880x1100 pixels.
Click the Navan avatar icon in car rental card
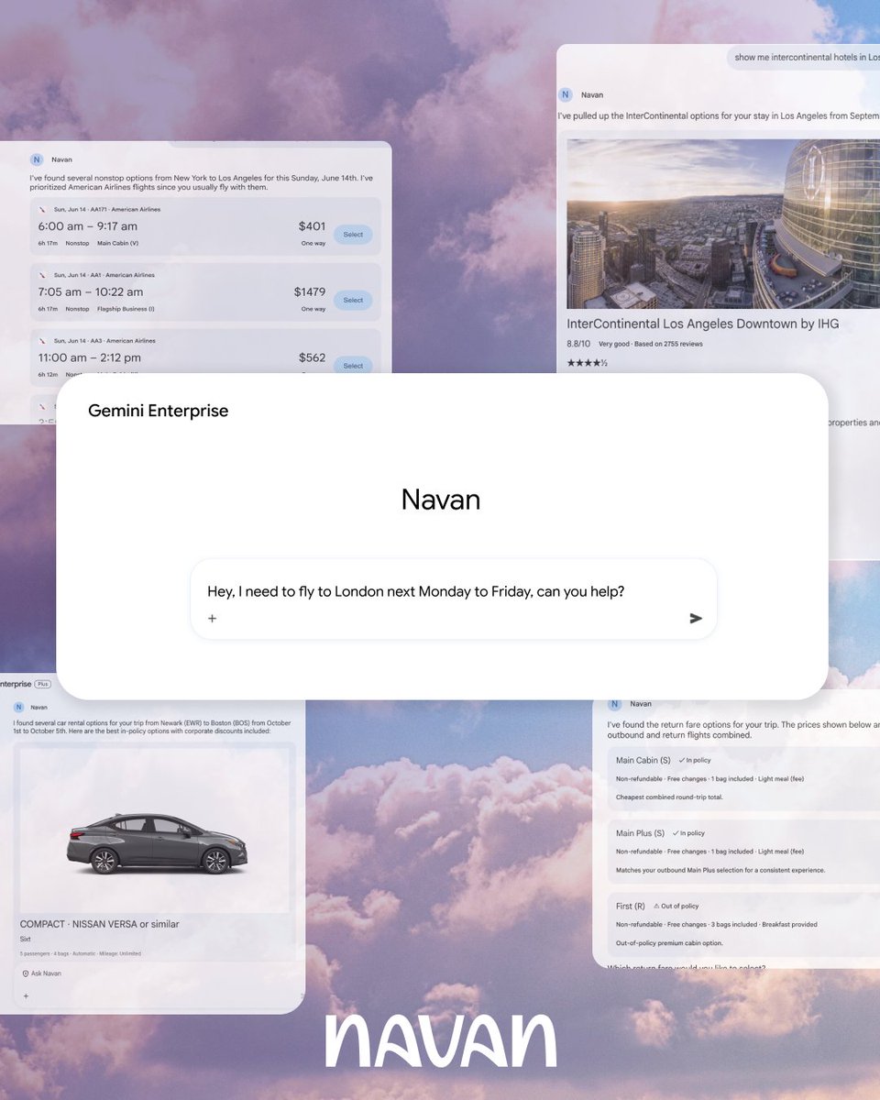click(18, 707)
